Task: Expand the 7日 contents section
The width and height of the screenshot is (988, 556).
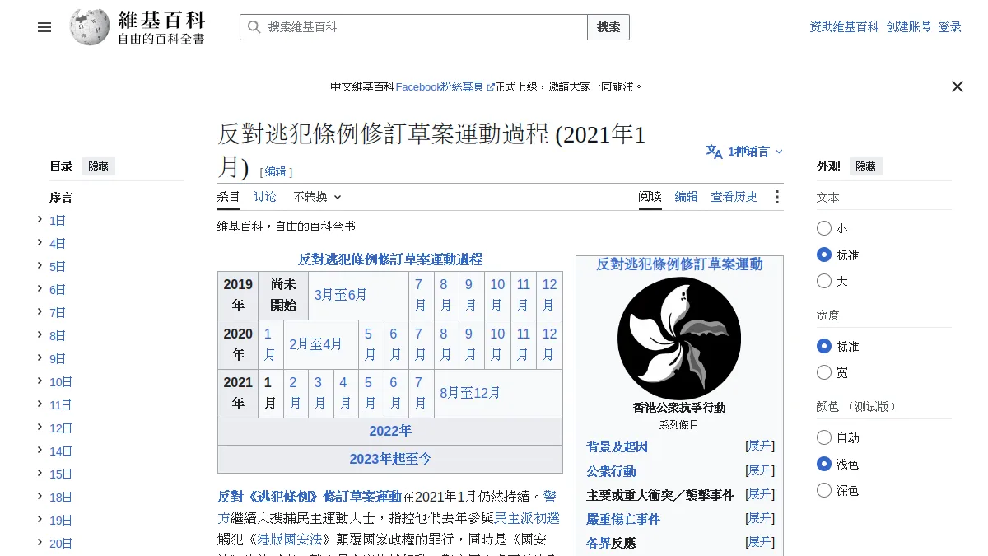Action: click(x=40, y=312)
